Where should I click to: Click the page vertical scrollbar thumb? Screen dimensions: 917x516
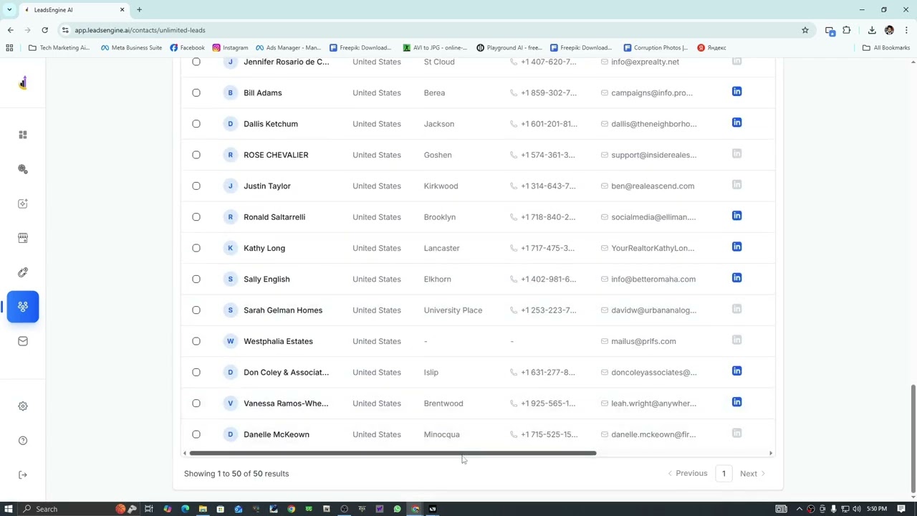(x=913, y=438)
